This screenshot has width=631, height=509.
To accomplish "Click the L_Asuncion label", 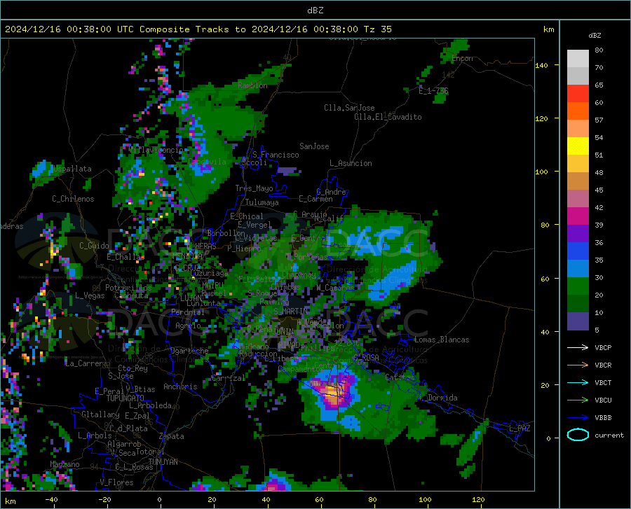I will (x=351, y=164).
